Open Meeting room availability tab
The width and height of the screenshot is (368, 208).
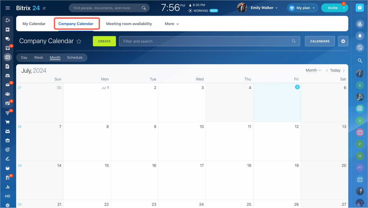[x=129, y=24]
